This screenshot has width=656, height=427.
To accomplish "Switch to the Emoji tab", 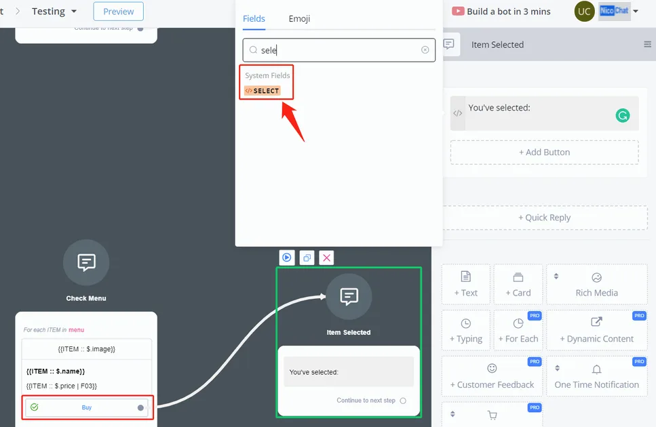I will coord(299,19).
